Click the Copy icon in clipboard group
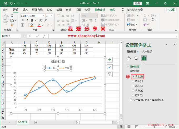The image size is (179, 129). (12, 20)
